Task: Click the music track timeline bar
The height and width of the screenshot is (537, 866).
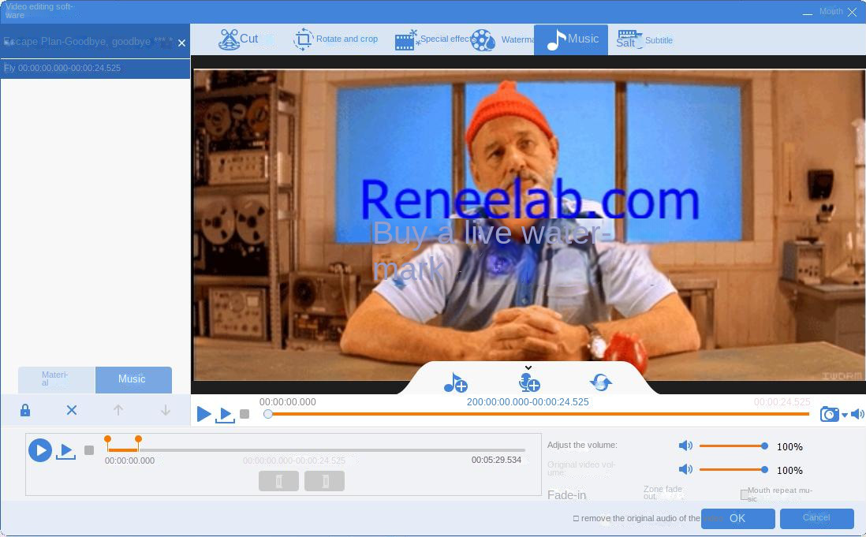Action: (316, 450)
